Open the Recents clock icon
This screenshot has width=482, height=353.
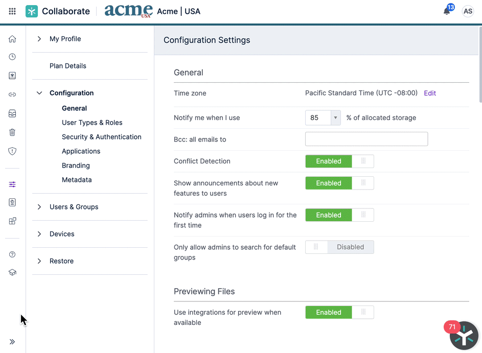click(x=12, y=57)
